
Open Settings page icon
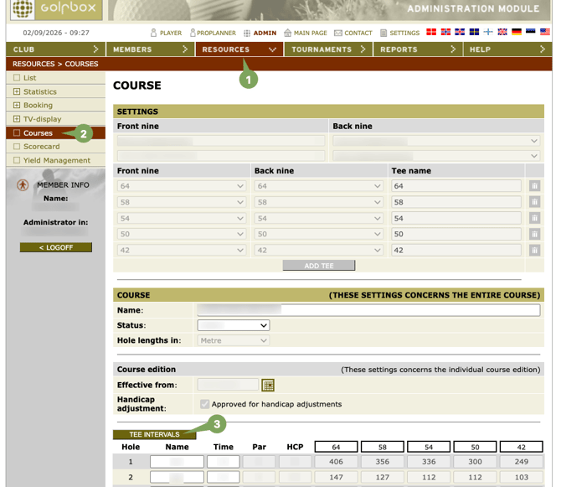(383, 33)
